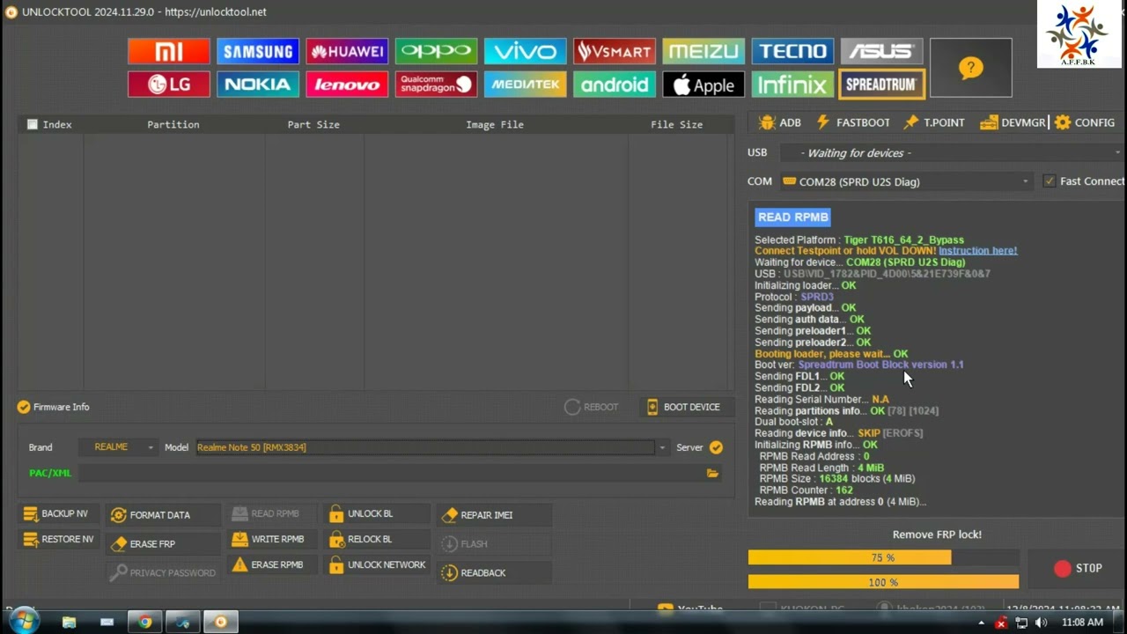Screen dimensions: 1127x634
Task: Select the Spreadtrum platform tile
Action: coord(881,85)
